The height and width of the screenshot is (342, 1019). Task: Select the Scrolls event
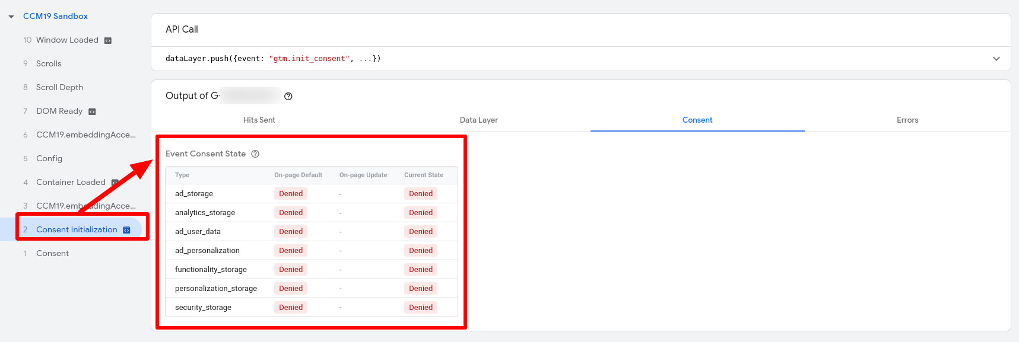point(49,63)
